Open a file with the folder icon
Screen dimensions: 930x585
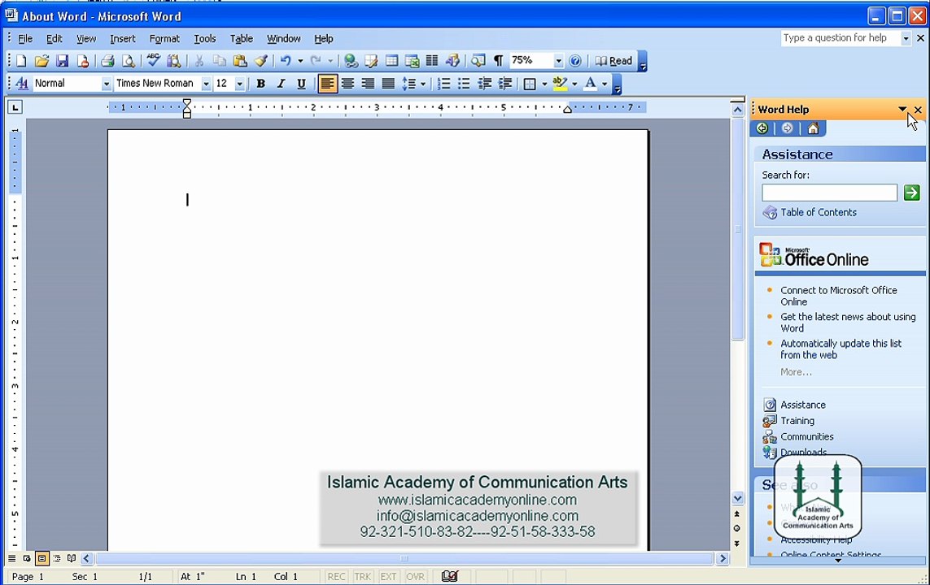tap(41, 61)
